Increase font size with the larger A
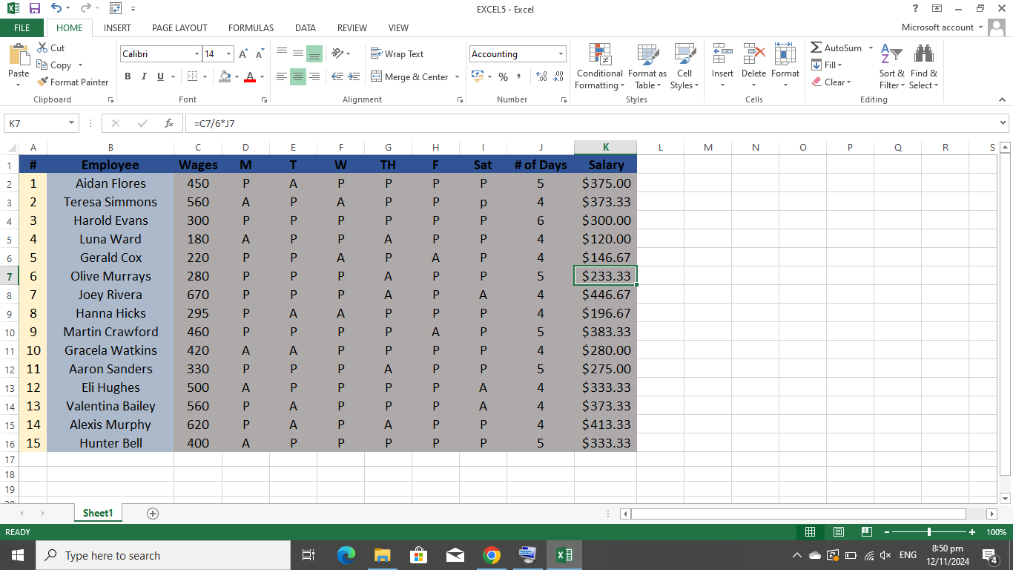The height and width of the screenshot is (570, 1013). tap(244, 54)
